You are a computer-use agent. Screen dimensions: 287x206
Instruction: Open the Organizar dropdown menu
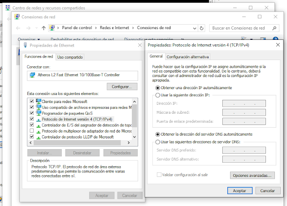pos(29,39)
